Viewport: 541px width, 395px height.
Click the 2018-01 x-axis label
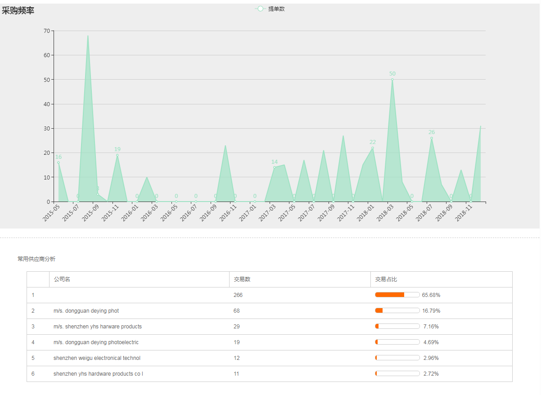pyautogui.click(x=366, y=212)
